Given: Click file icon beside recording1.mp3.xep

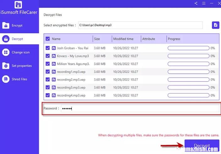Looking at the screenshot, I should 54,72.
